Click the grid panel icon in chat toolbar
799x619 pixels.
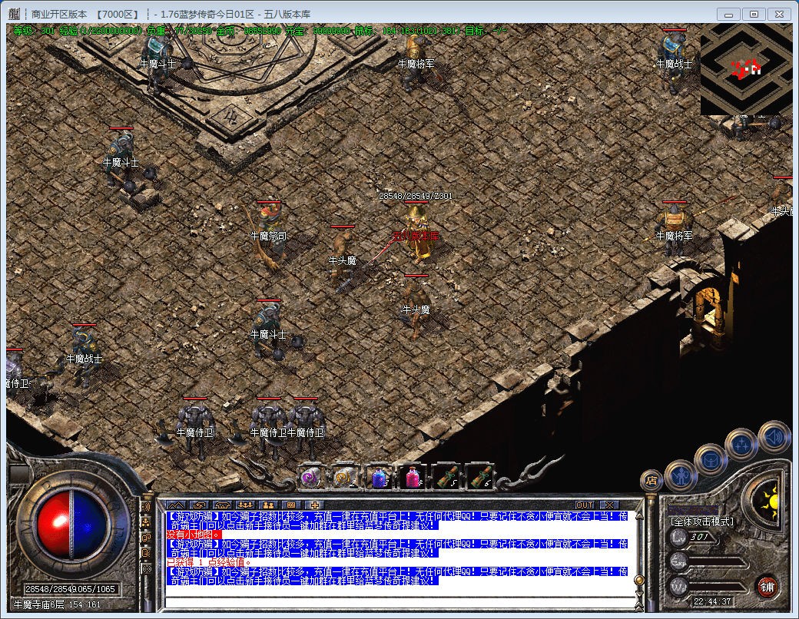click(291, 505)
